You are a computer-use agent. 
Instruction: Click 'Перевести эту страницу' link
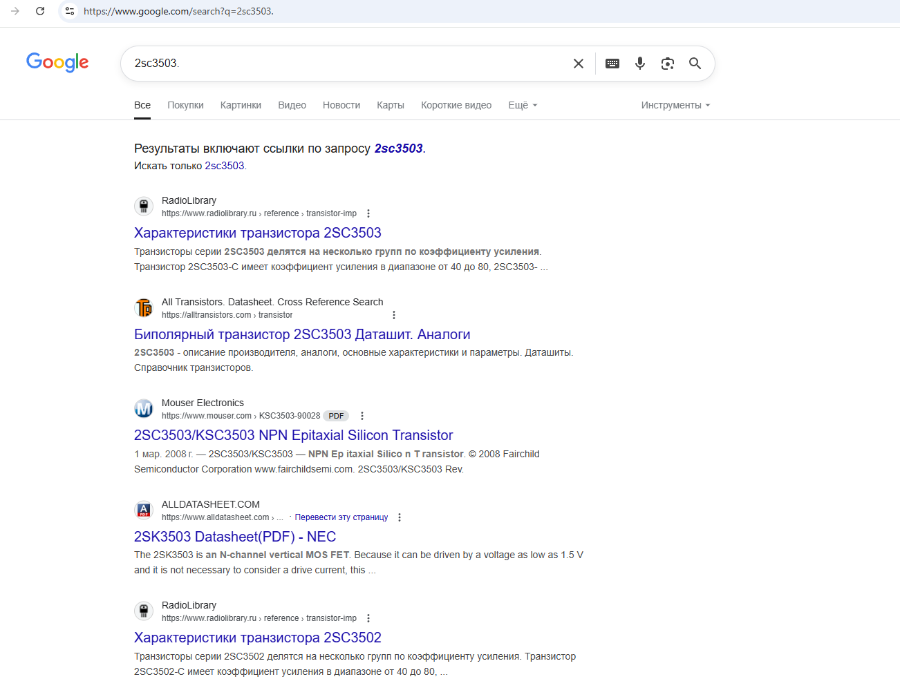point(341,517)
